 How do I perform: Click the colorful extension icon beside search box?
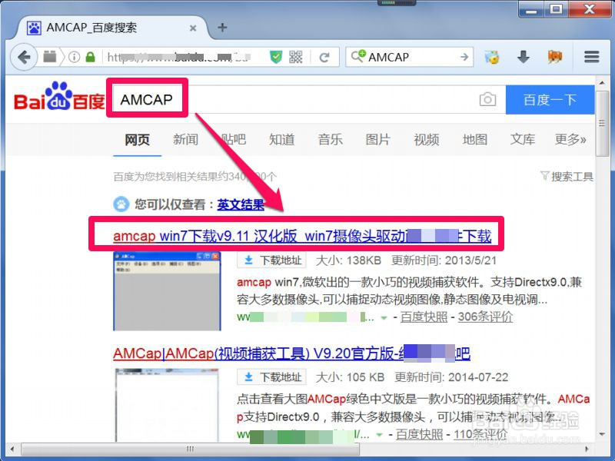[x=492, y=57]
